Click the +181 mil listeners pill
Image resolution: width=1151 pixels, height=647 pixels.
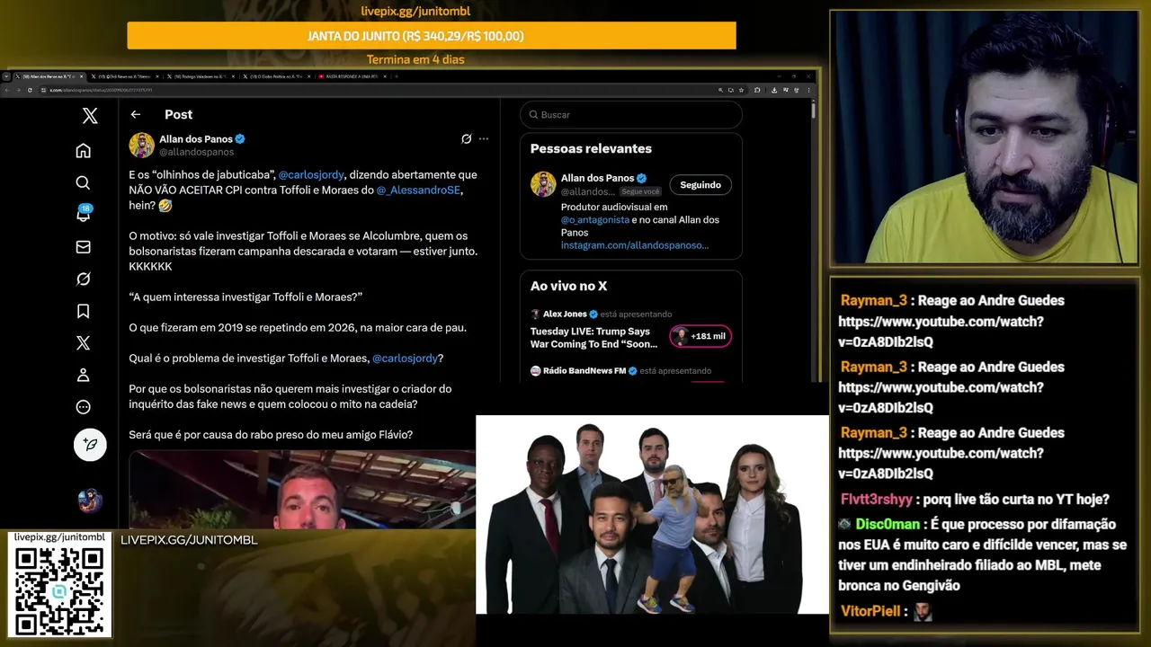click(700, 336)
